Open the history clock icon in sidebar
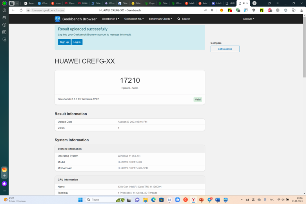The height and width of the screenshot is (204, 306). point(4,10)
